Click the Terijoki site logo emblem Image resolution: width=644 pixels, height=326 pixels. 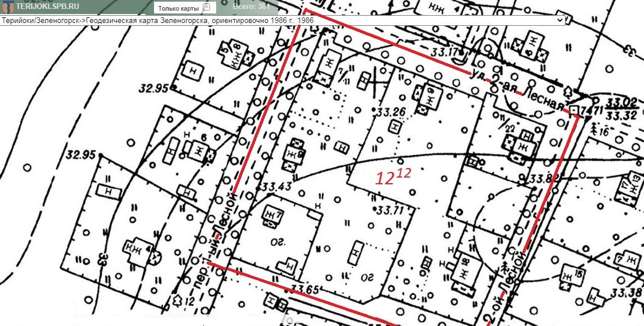pyautogui.click(x=7, y=7)
